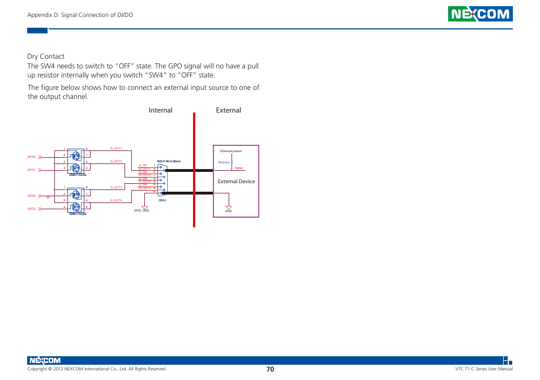
Task: Click the 'GPIO_GND' label
Action: pyautogui.click(x=142, y=210)
